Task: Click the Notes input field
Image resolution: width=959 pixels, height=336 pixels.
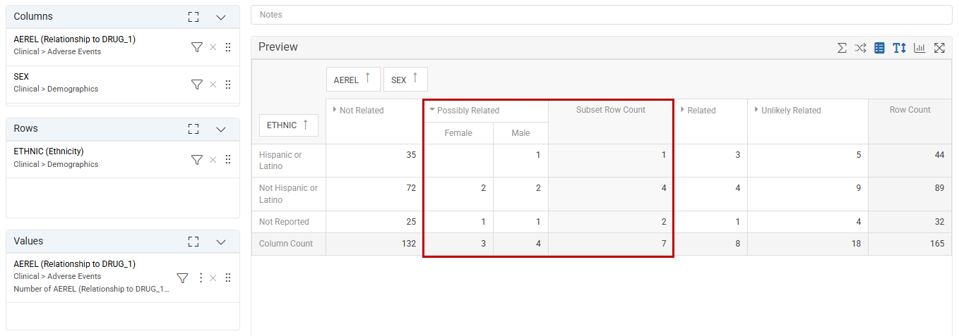Action: (x=601, y=15)
